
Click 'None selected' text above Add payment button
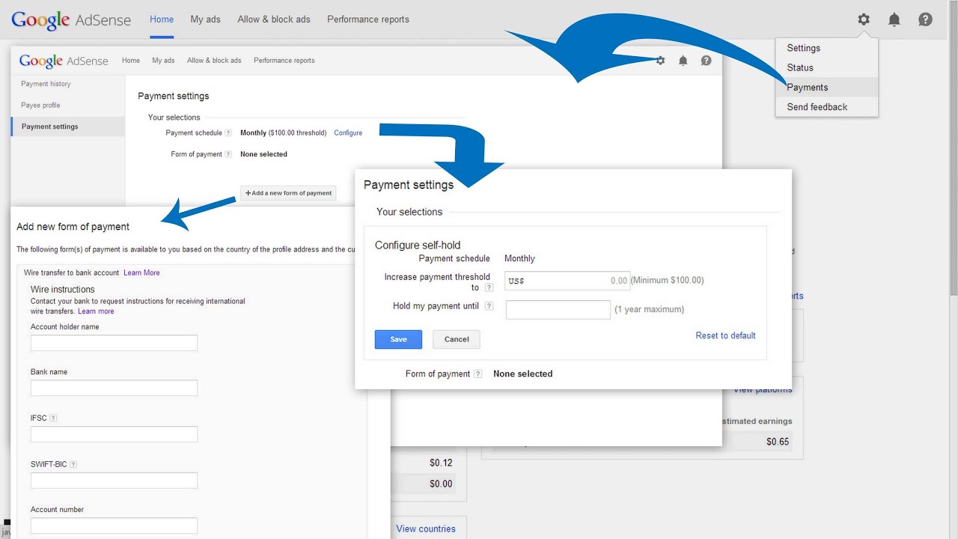[263, 154]
